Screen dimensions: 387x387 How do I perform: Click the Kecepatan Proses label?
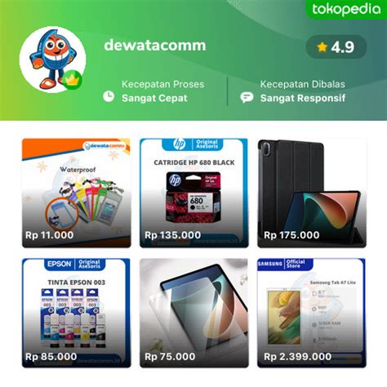tap(162, 84)
